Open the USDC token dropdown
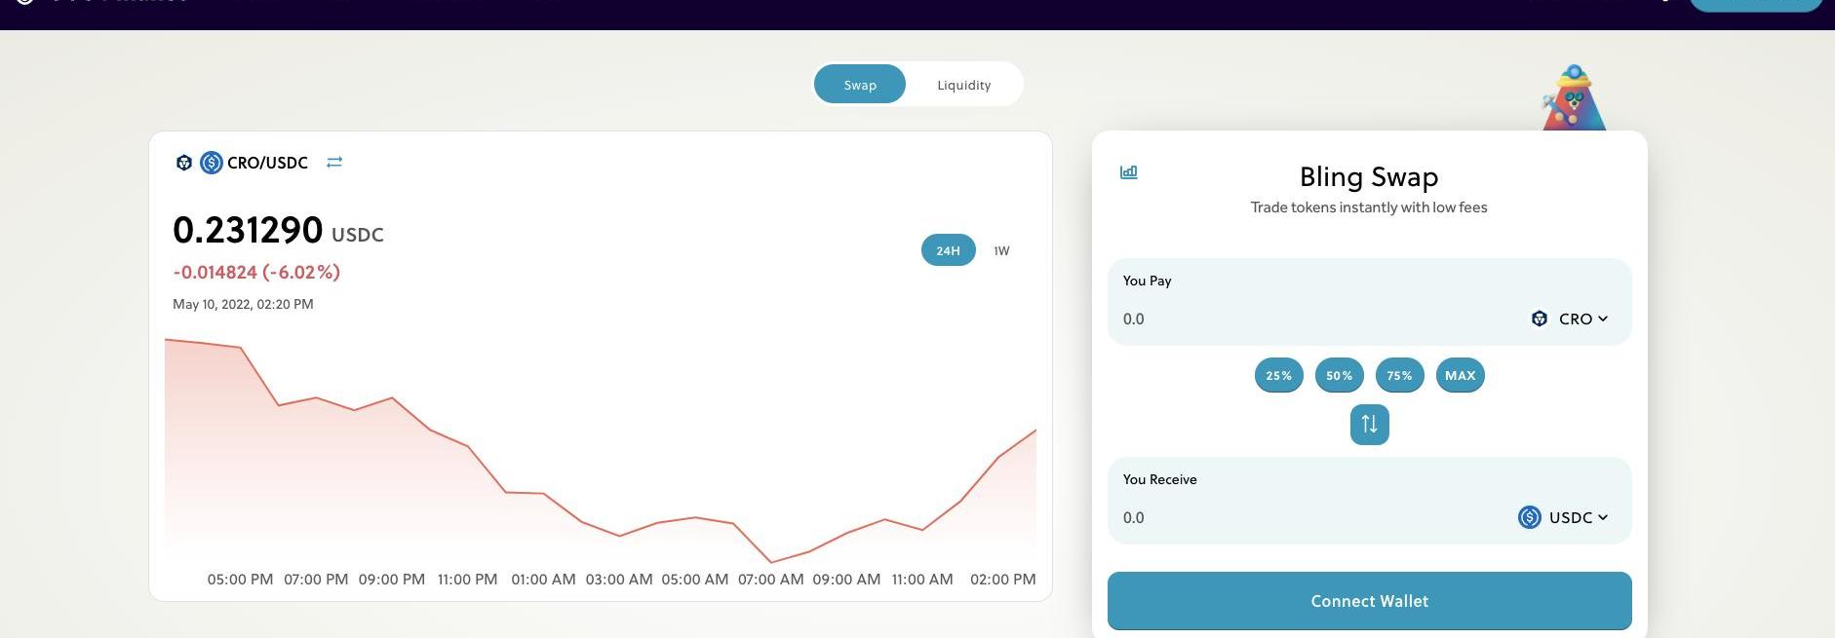 tap(1563, 517)
